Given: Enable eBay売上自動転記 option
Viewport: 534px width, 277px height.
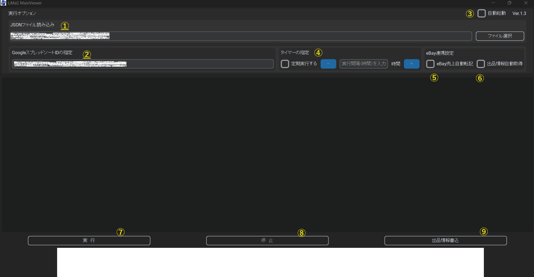Looking at the screenshot, I should [430, 64].
